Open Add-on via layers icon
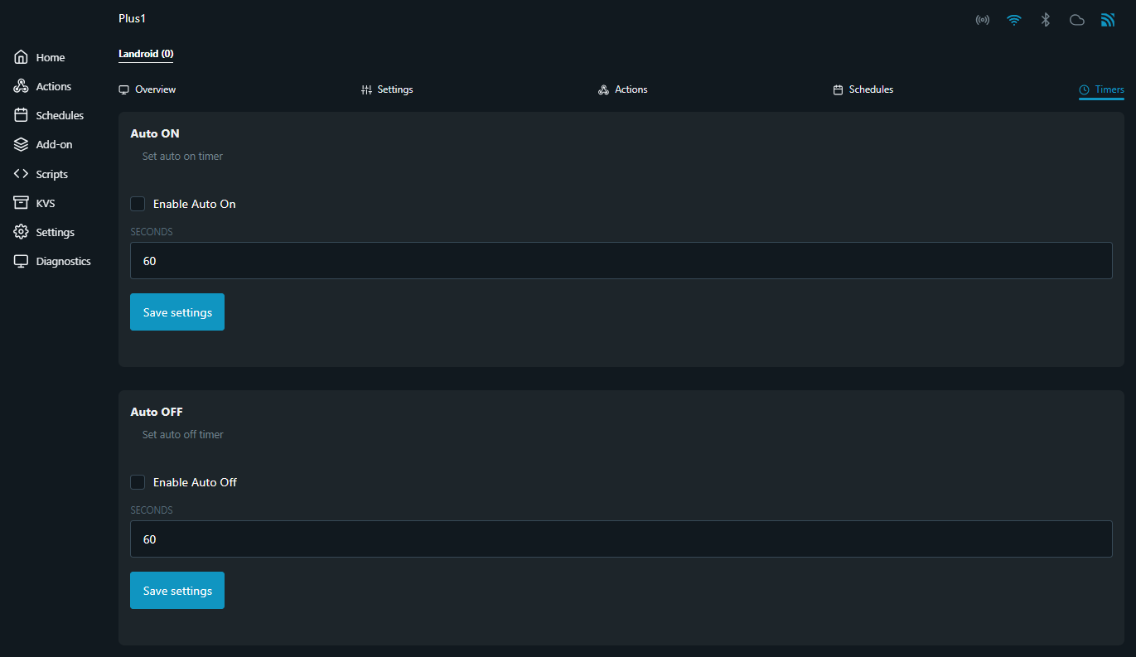Image resolution: width=1136 pixels, height=657 pixels. point(22,144)
